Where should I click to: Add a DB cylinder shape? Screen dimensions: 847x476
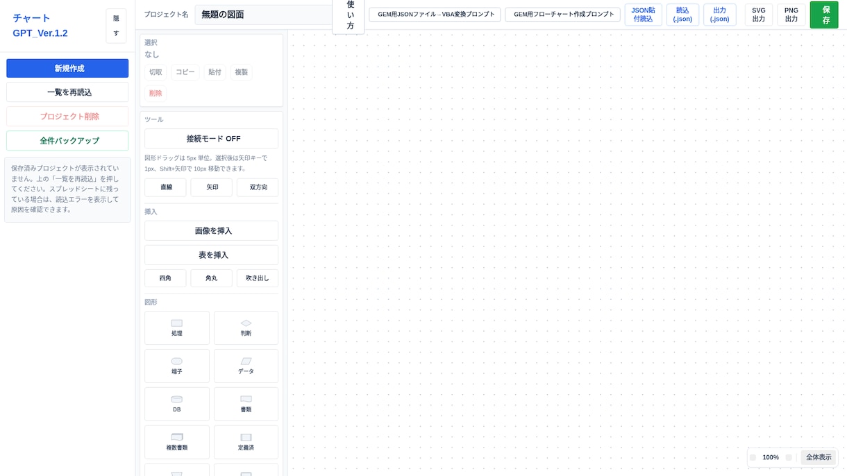[176, 404]
